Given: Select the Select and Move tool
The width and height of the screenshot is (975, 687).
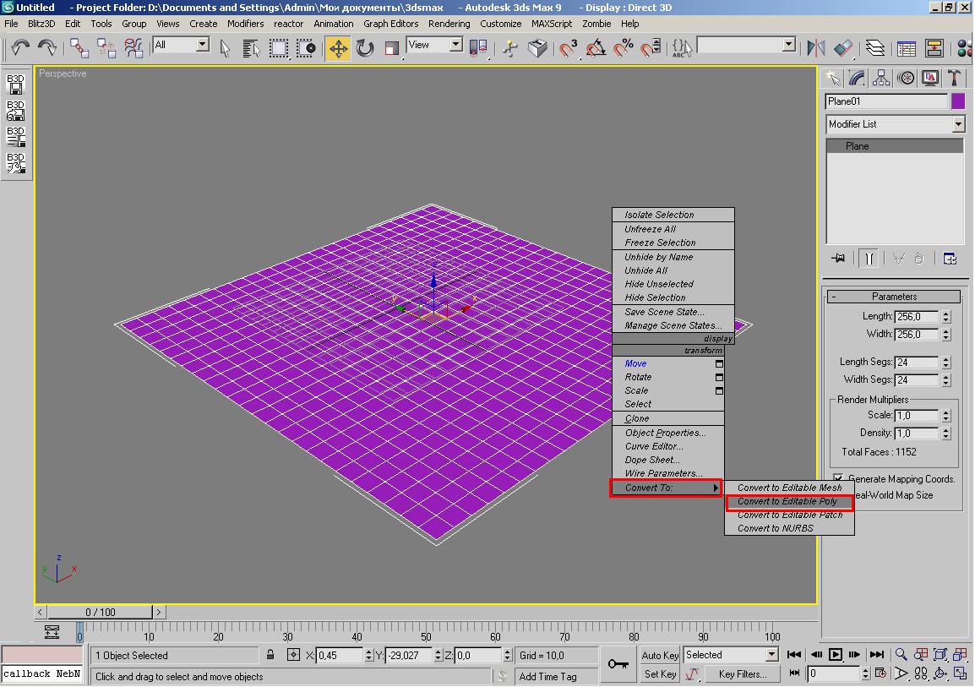Looking at the screenshot, I should point(338,48).
